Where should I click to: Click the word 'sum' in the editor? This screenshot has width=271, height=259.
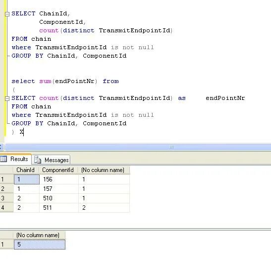[x=45, y=81]
